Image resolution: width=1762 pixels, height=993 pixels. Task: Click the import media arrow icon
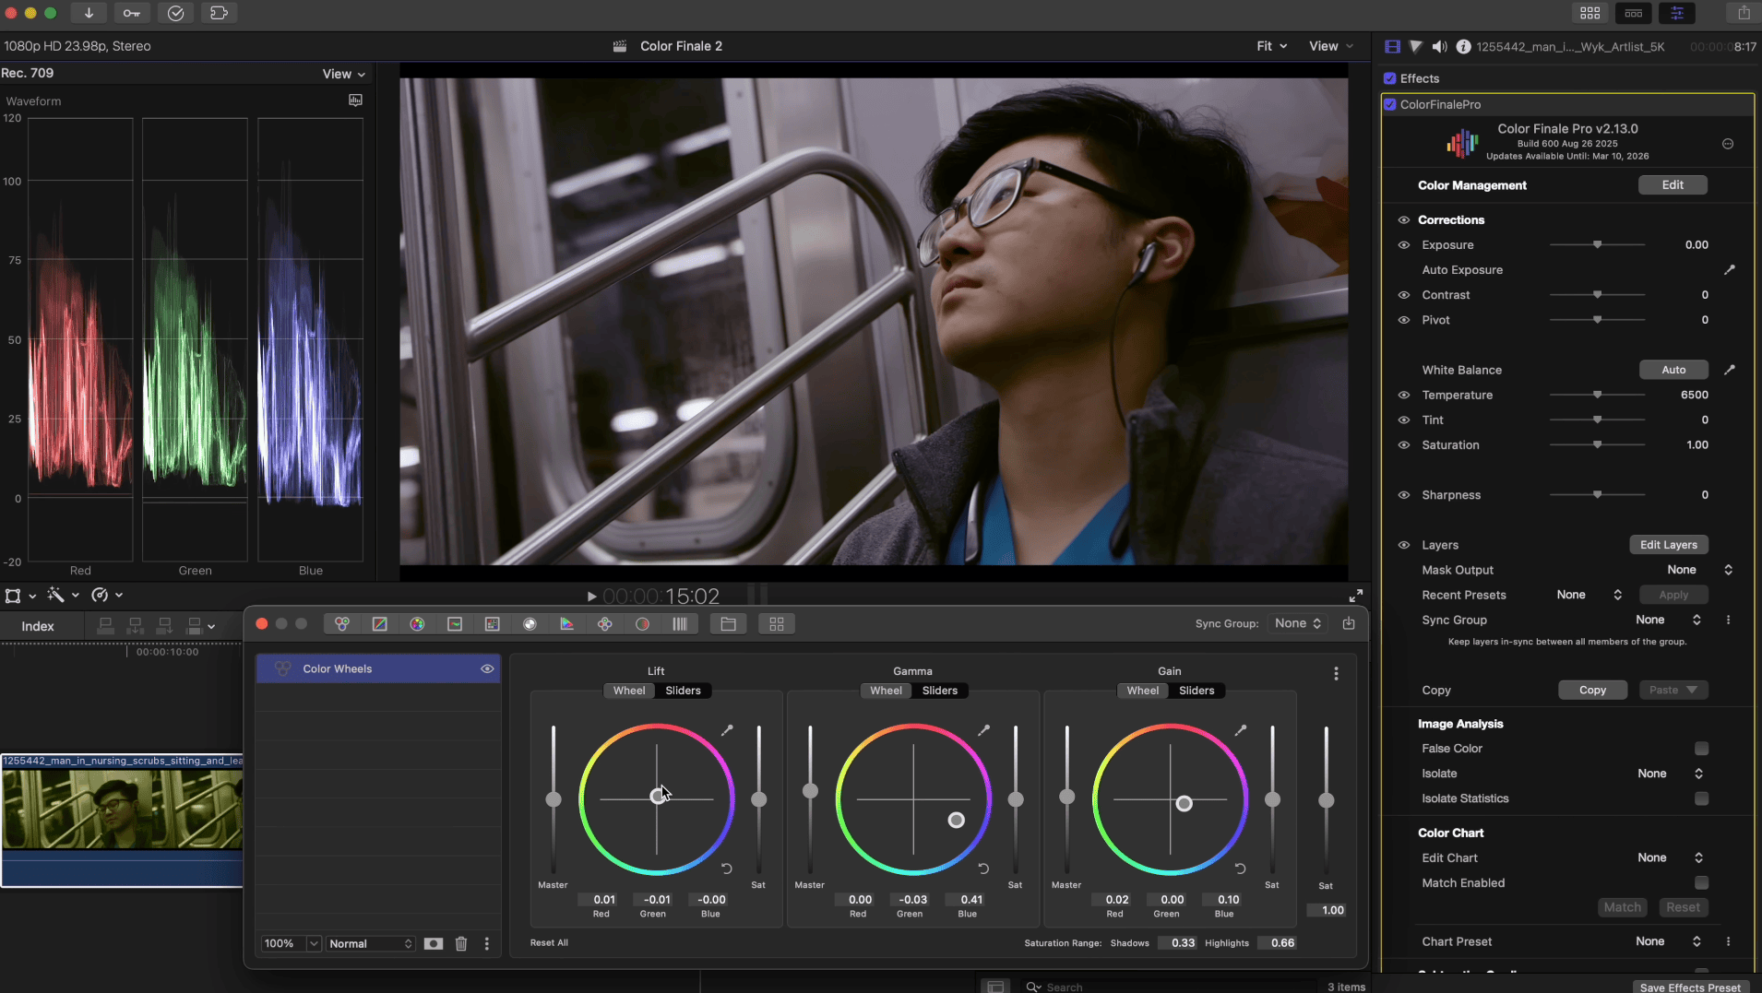pos(89,13)
